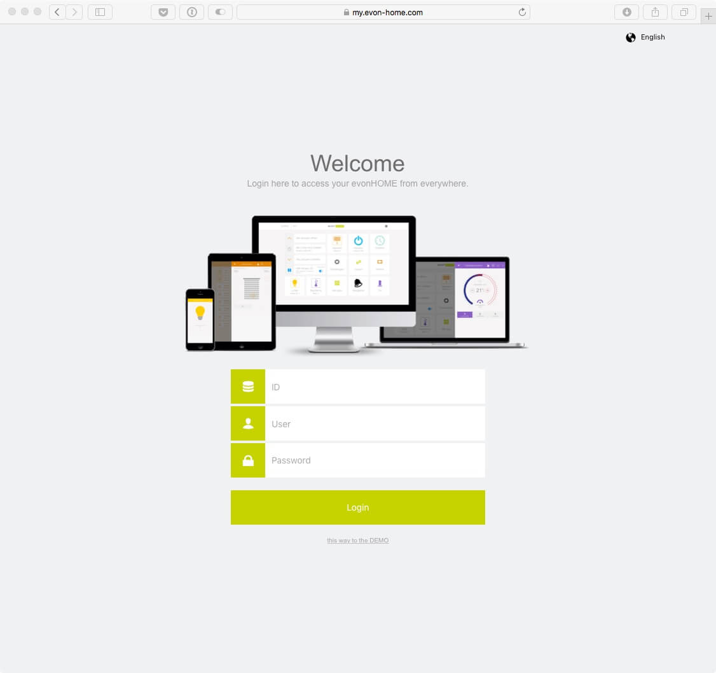Click the Pocket save icon
The image size is (716, 673).
[x=163, y=11]
